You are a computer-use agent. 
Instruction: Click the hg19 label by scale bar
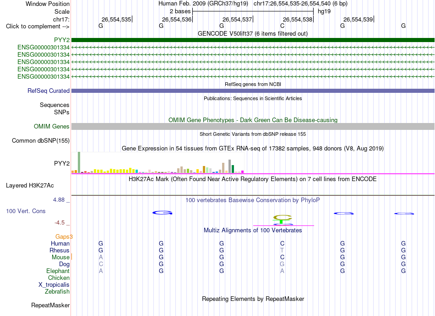(x=324, y=11)
